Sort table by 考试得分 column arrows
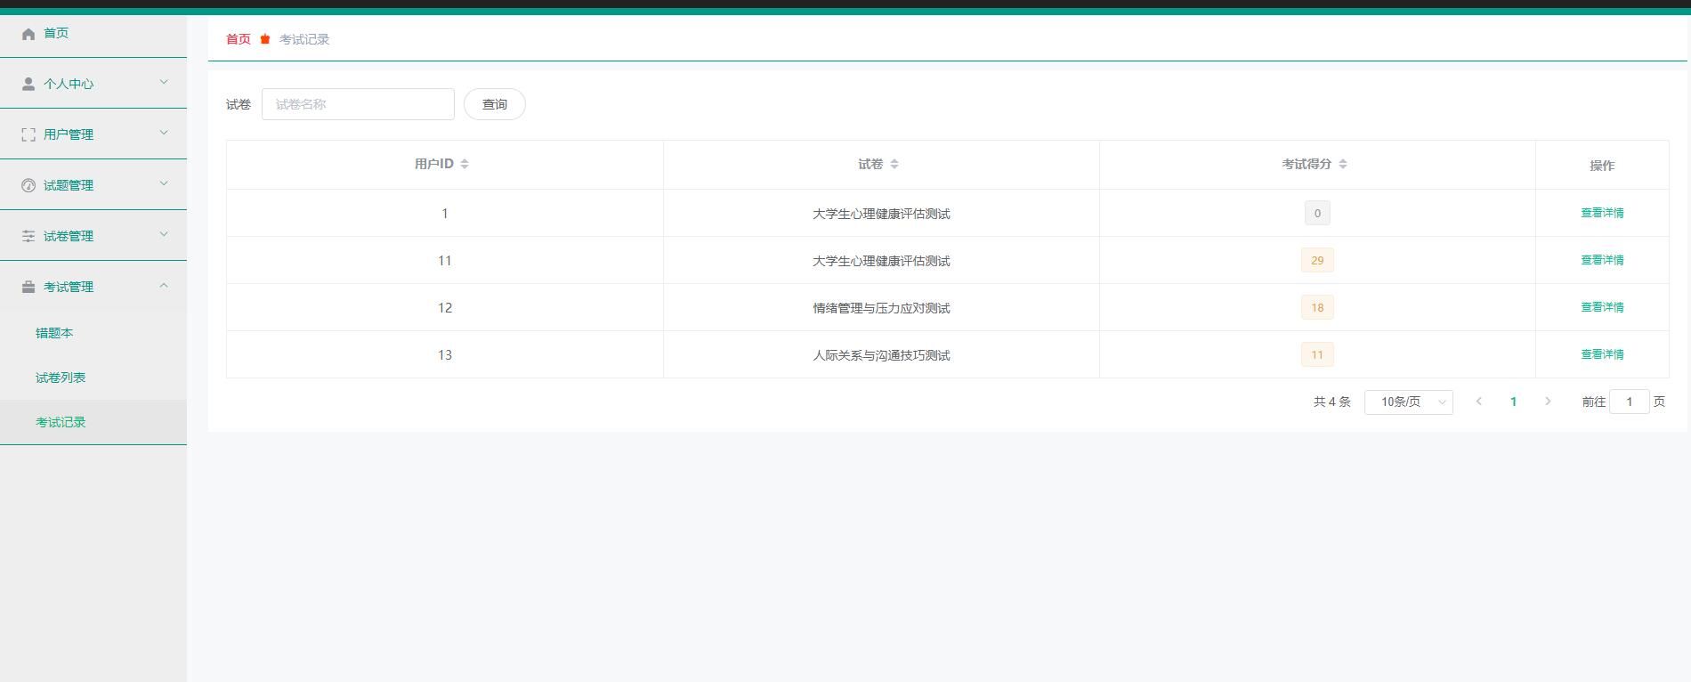This screenshot has height=682, width=1691. tap(1343, 164)
